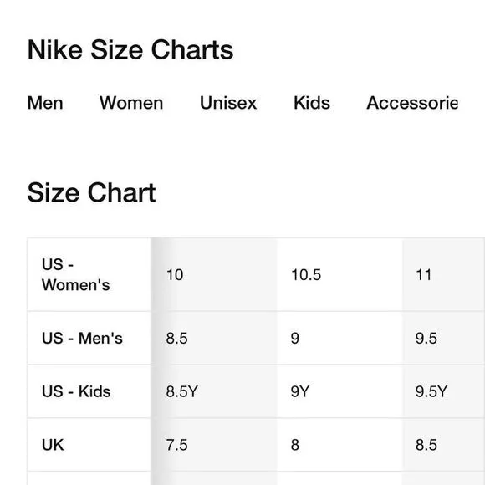Select the US - Women's row label

pyautogui.click(x=89, y=274)
